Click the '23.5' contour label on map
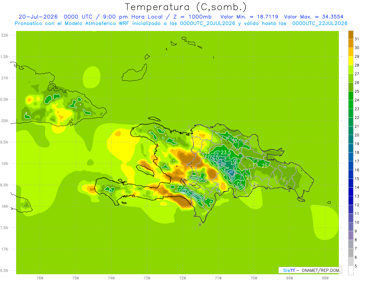This screenshot has height=282, width=365. point(226,152)
